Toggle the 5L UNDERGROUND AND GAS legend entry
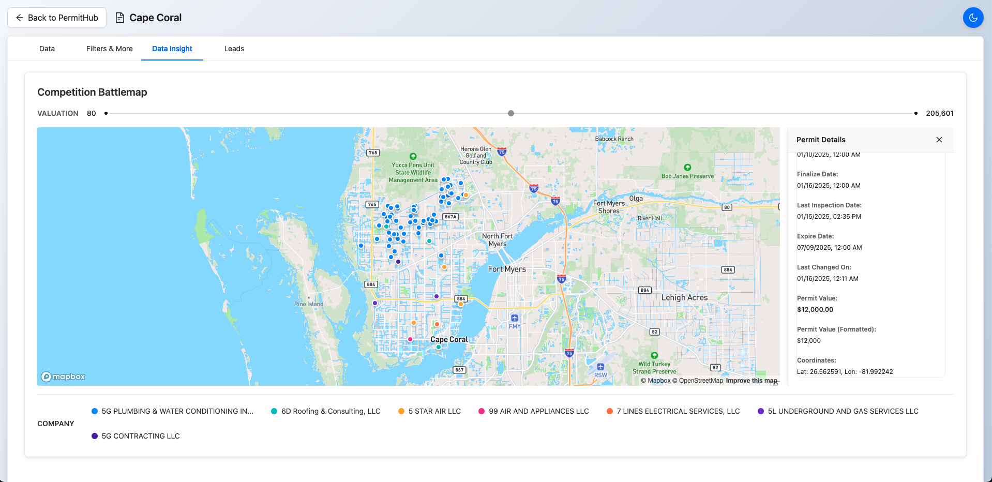This screenshot has width=992, height=482. pyautogui.click(x=838, y=411)
